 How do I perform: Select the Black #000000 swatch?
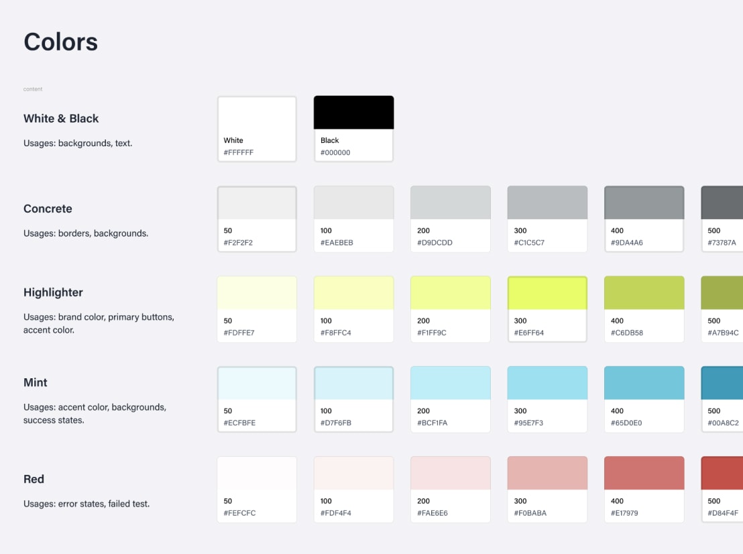pyautogui.click(x=353, y=128)
